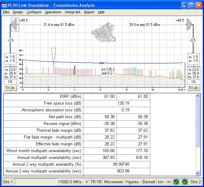Click the first green checkmark status icon
Screen dimensions: 204x187
pos(176,182)
